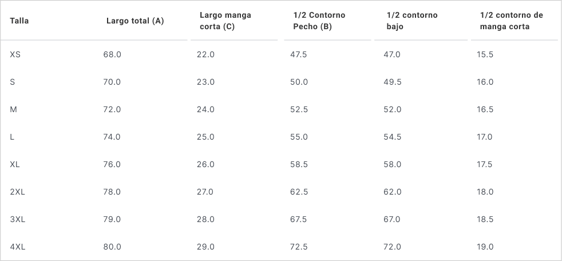This screenshot has width=562, height=261.
Task: Click the 80.0 total length cell
Action: coord(112,247)
